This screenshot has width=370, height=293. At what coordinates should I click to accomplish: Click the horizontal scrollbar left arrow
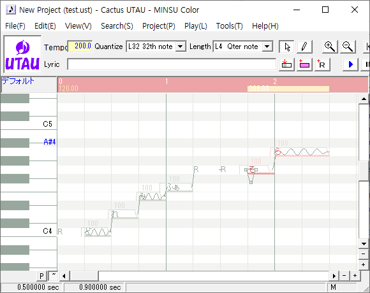tap(64, 276)
